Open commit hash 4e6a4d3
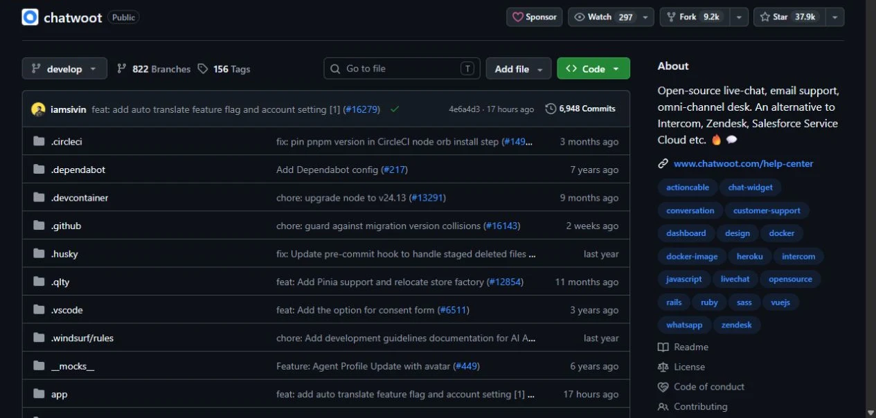Viewport: 876px width, 418px height. coord(465,109)
